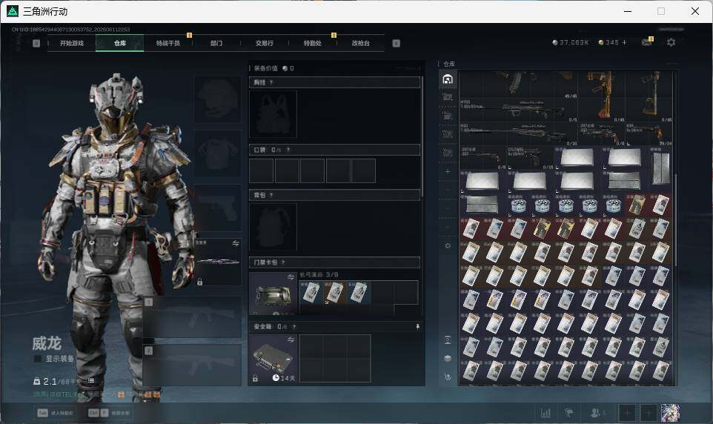Open the mail icon with notification badge
Screen dimensions: 713x424
(x=647, y=42)
